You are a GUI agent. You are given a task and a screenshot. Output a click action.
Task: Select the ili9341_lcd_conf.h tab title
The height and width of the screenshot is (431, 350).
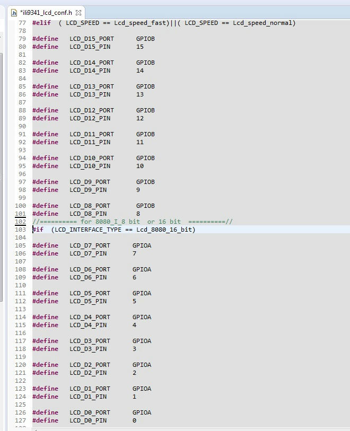click(x=46, y=12)
